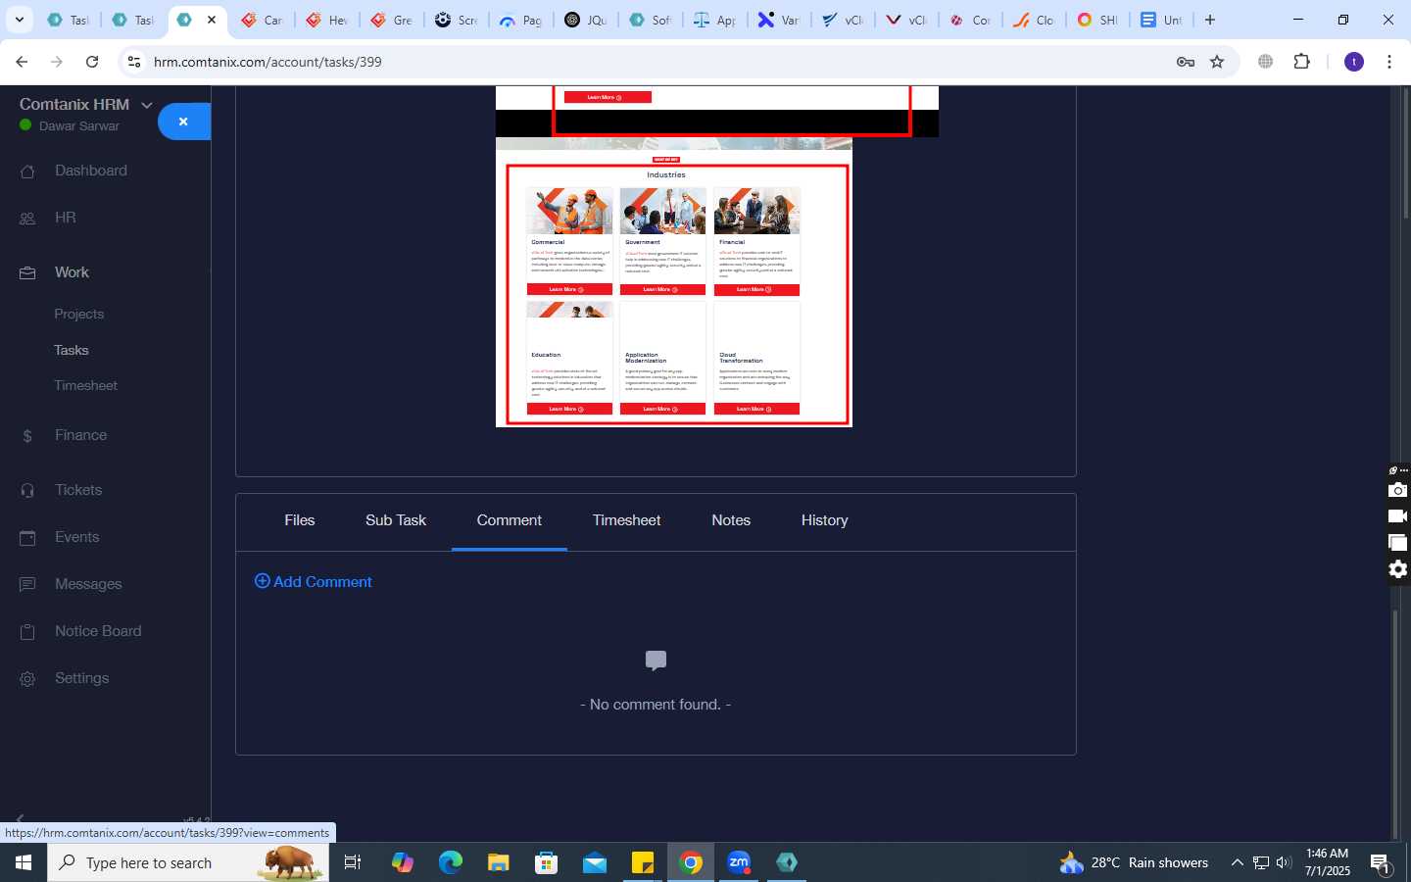Click the Add Comment link

coord(314,582)
